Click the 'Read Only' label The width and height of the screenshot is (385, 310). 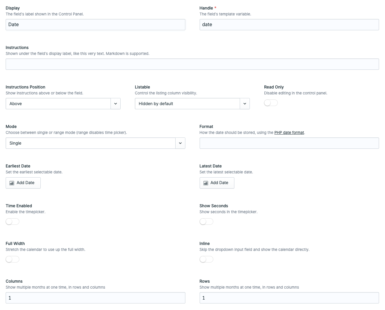(x=274, y=87)
